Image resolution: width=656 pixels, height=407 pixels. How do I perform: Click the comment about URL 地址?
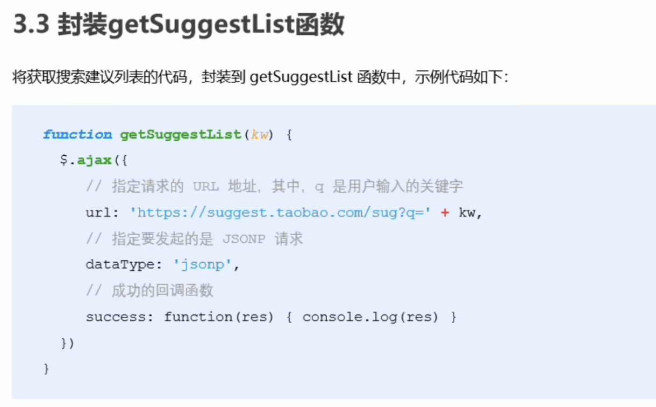274,186
